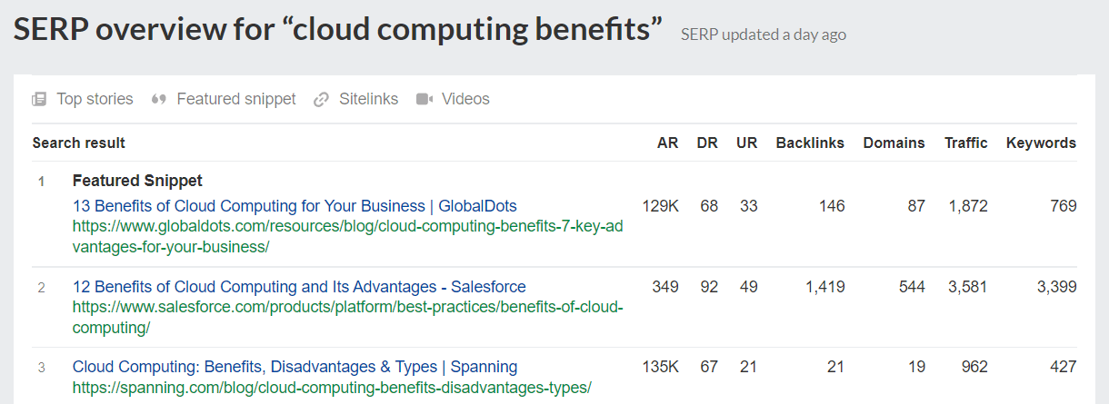Select the Featured snippet feature label
The width and height of the screenshot is (1109, 404).
[x=236, y=99]
